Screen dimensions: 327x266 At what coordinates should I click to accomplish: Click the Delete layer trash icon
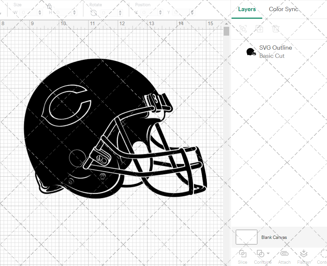click(x=276, y=28)
